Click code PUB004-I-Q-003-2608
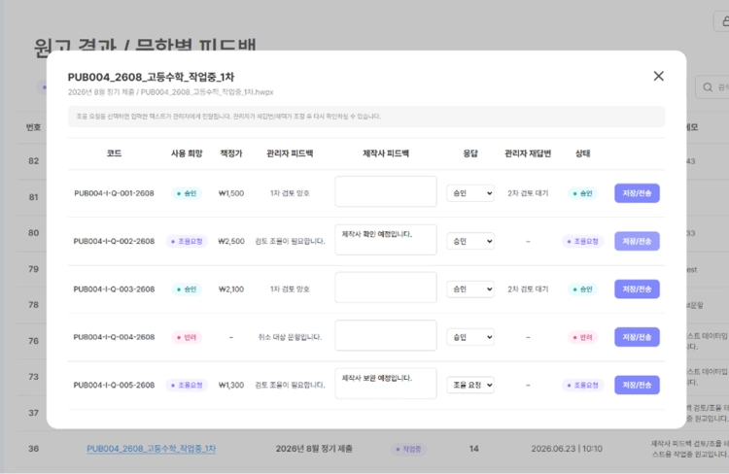 pos(114,289)
